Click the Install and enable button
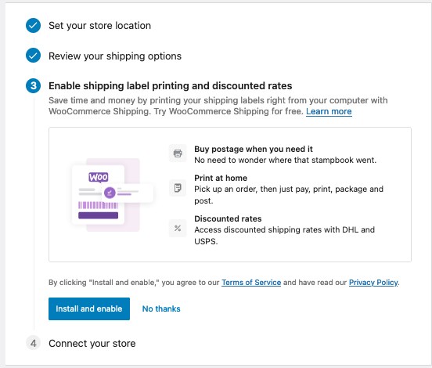432x368 pixels. (89, 308)
